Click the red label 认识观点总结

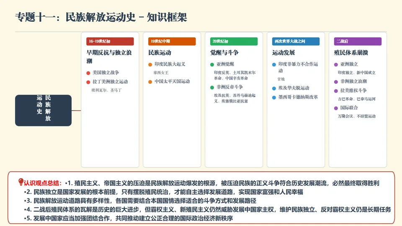click(x=43, y=183)
